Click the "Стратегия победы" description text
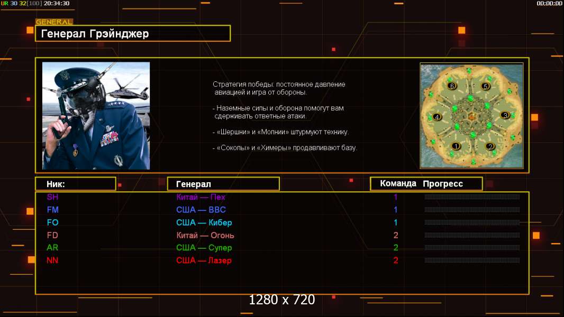 coord(279,88)
